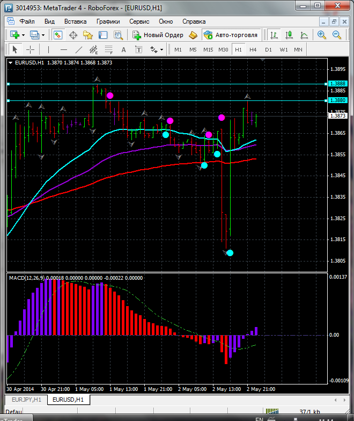Screen dimensions: 354x421
Task: Select the cursor arrow tool
Action: pos(15,49)
